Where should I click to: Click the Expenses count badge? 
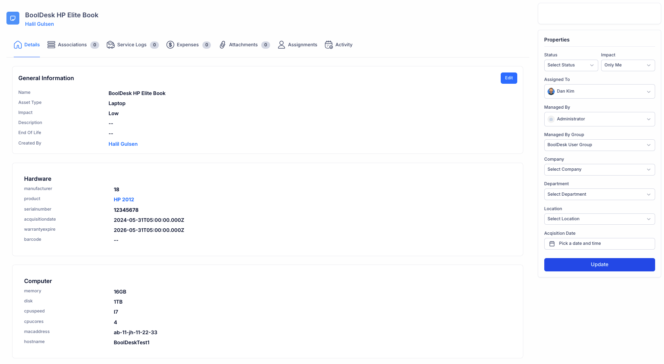point(206,45)
